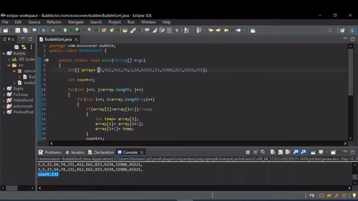The image size is (358, 201).
Task: Navigate Forward with the white right arrow
Action: 238,30
